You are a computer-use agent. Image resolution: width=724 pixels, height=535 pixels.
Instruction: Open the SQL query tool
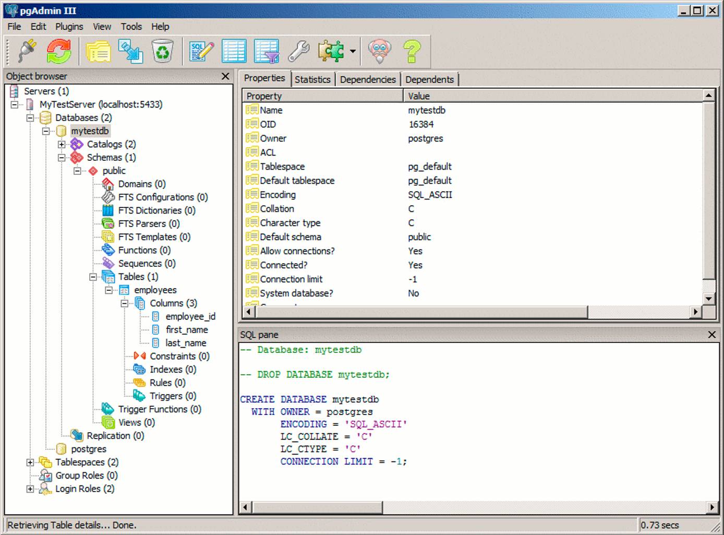pos(200,51)
